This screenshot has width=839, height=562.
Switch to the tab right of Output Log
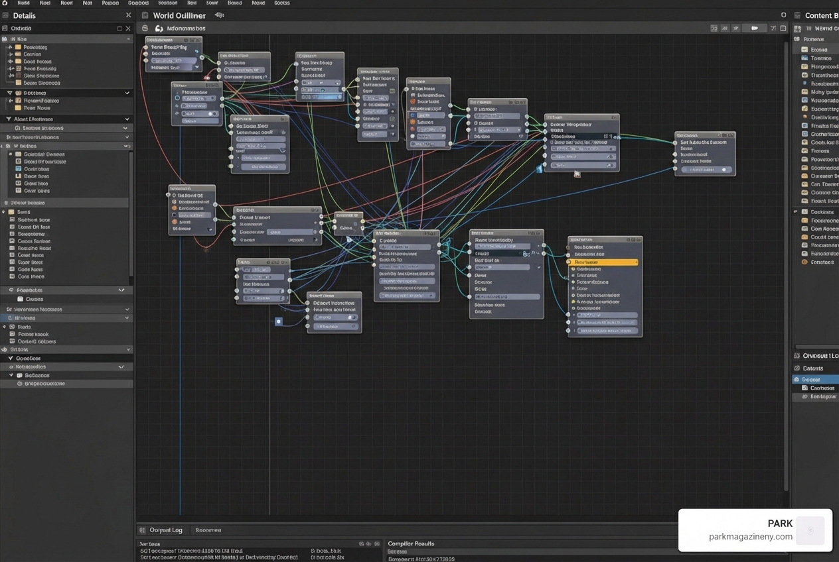point(208,530)
